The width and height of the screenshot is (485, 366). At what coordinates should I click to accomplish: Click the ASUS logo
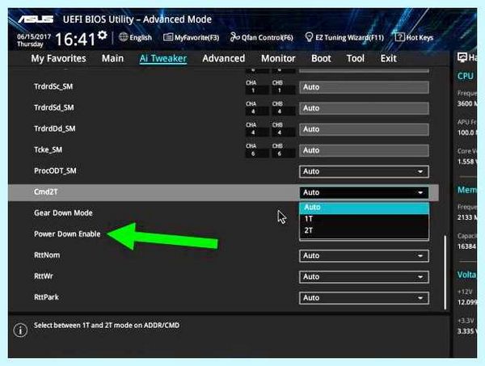click(36, 19)
